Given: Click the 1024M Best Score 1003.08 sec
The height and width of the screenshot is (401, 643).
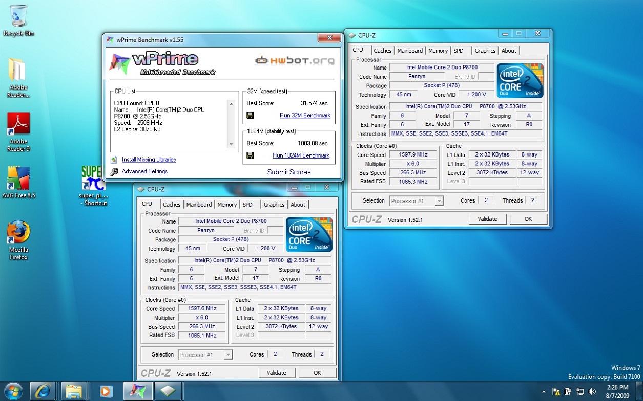Looking at the screenshot, I should 314,143.
